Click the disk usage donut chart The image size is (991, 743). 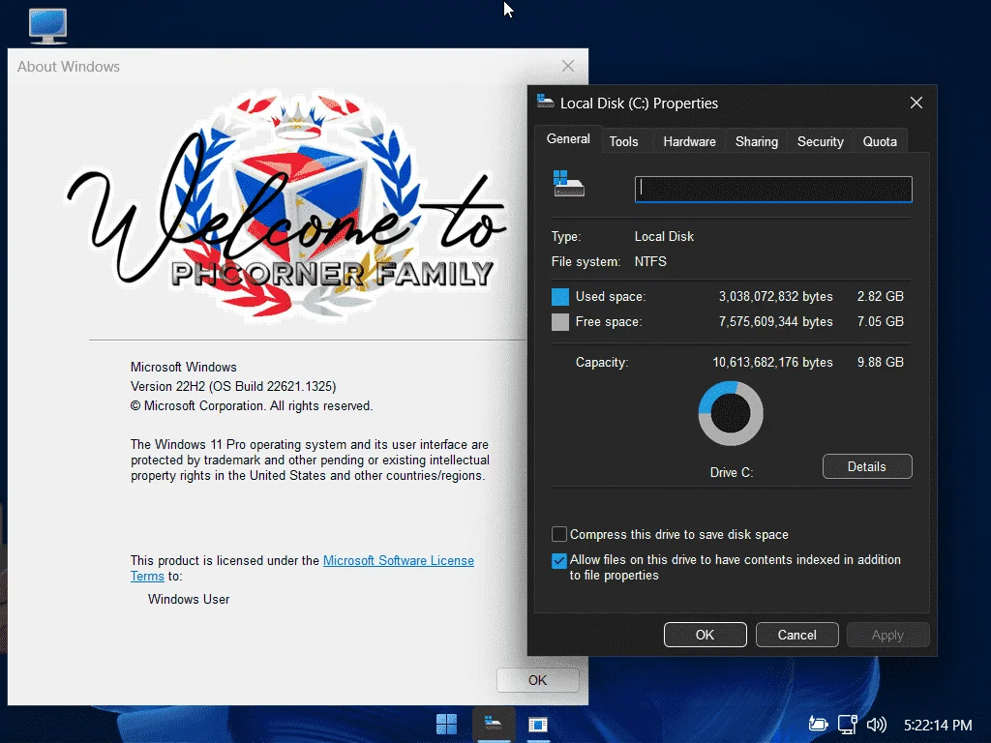click(x=731, y=413)
